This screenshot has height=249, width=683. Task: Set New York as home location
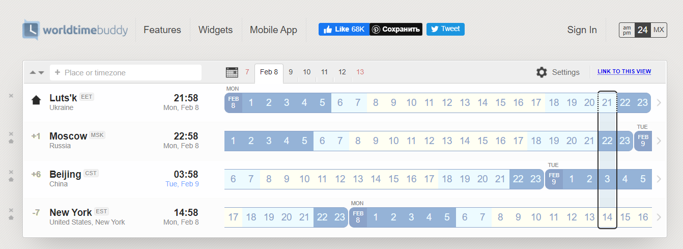[x=11, y=217]
